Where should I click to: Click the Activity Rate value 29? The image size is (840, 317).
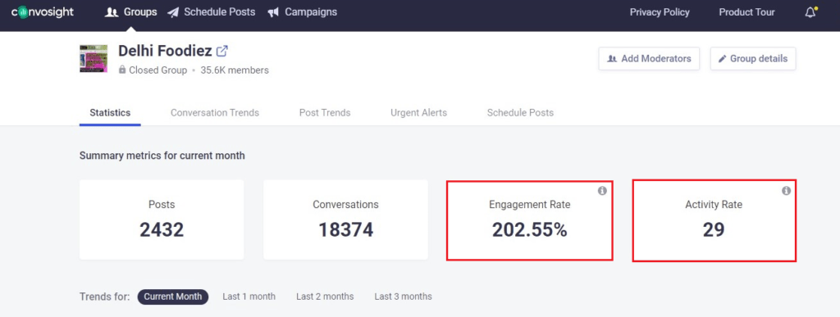[714, 230]
